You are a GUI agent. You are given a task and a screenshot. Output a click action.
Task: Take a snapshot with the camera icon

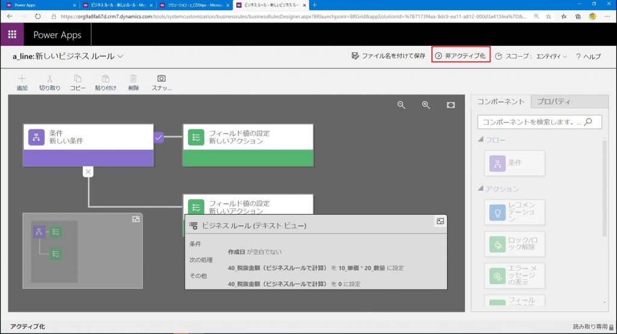[x=161, y=79]
